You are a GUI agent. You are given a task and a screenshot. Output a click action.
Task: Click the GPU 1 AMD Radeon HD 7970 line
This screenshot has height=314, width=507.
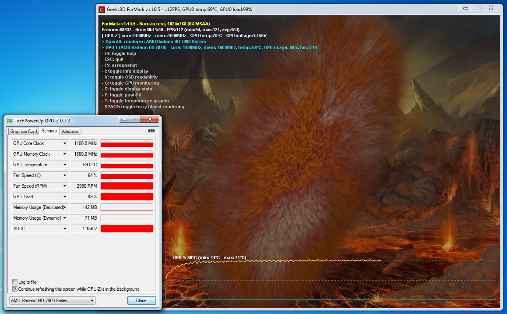pyautogui.click(x=210, y=47)
